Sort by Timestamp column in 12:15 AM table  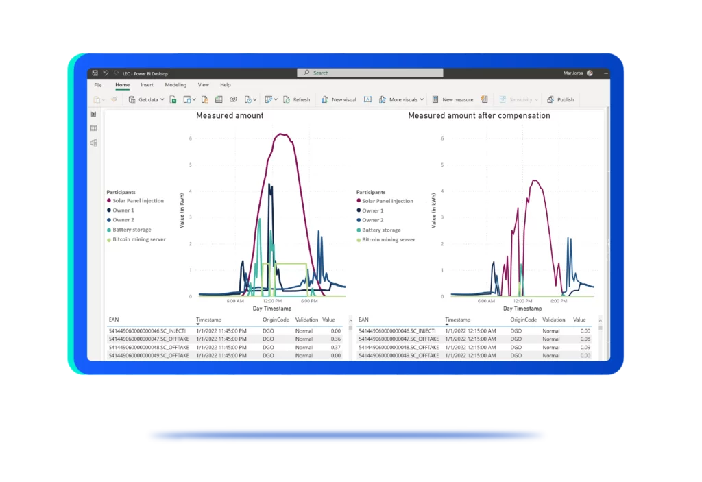(457, 320)
